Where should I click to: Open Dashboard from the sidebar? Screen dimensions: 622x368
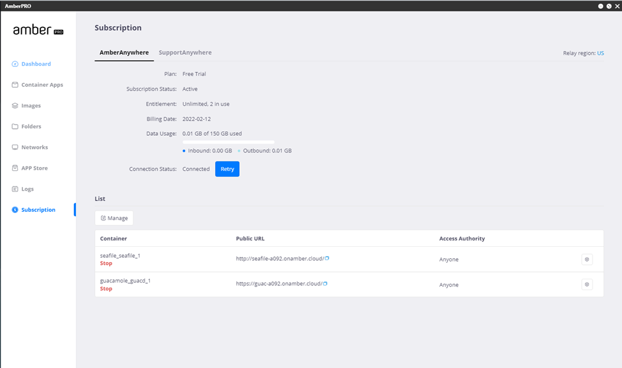(36, 64)
